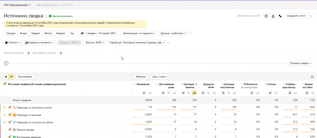317x138 pixels.
Task: Click the 'Сохранить отчет' button
Action: tap(296, 16)
